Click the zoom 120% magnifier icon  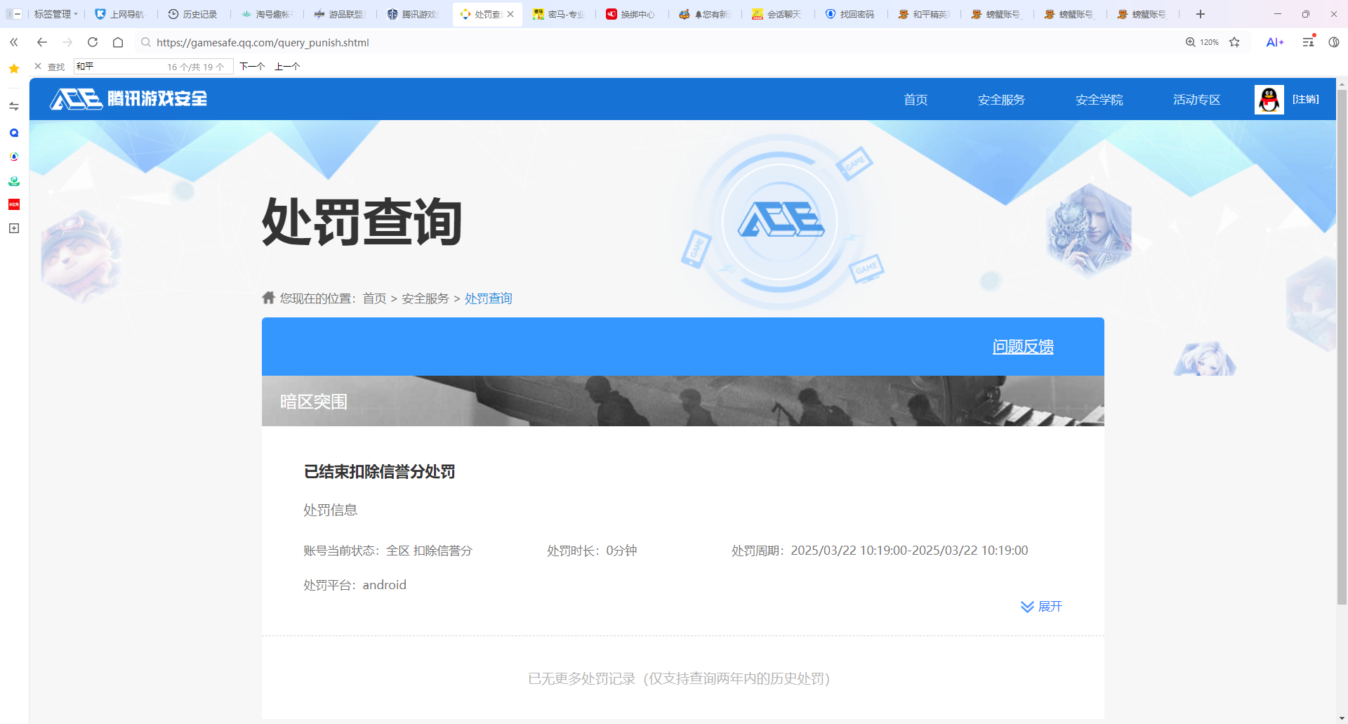(1191, 42)
